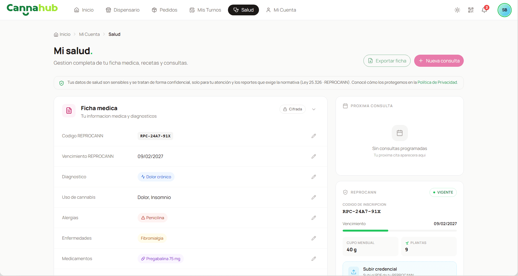Edit the Vencimiento REPROCANN date
Viewport: 518px width, 276px height.
(x=314, y=156)
